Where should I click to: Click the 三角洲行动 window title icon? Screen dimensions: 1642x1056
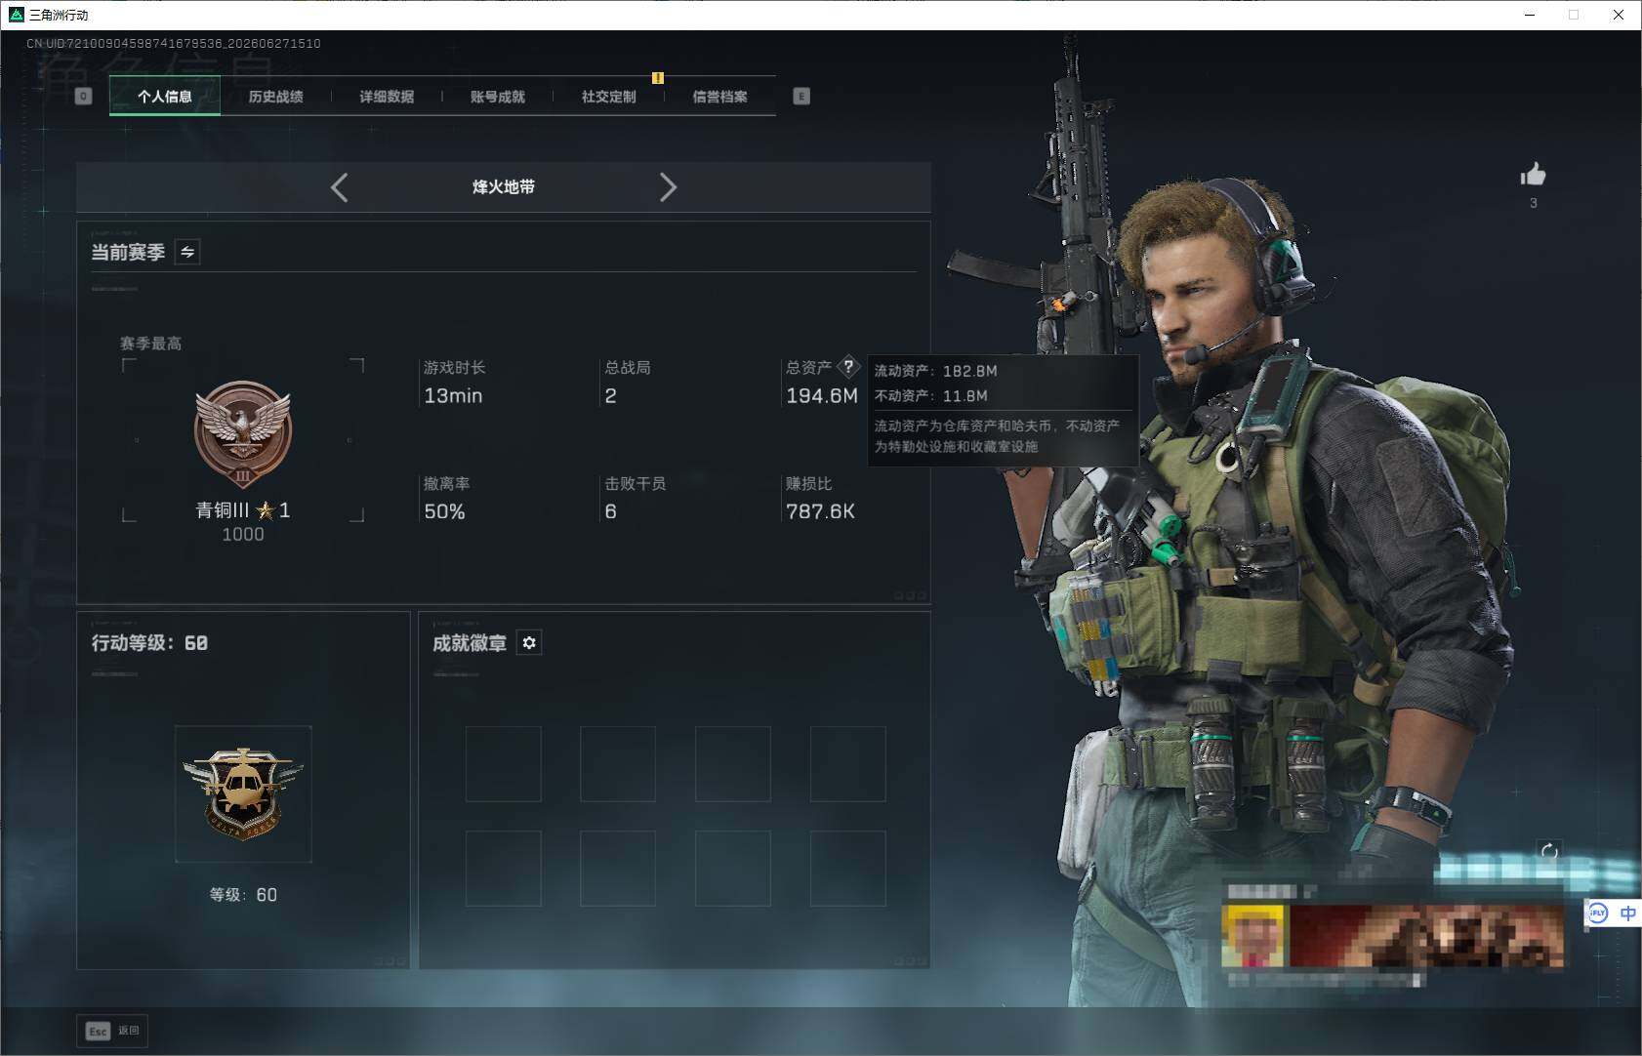coord(16,15)
